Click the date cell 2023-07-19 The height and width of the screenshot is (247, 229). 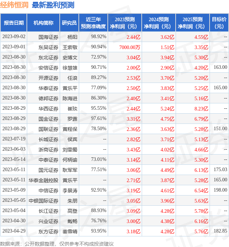(x=14, y=139)
